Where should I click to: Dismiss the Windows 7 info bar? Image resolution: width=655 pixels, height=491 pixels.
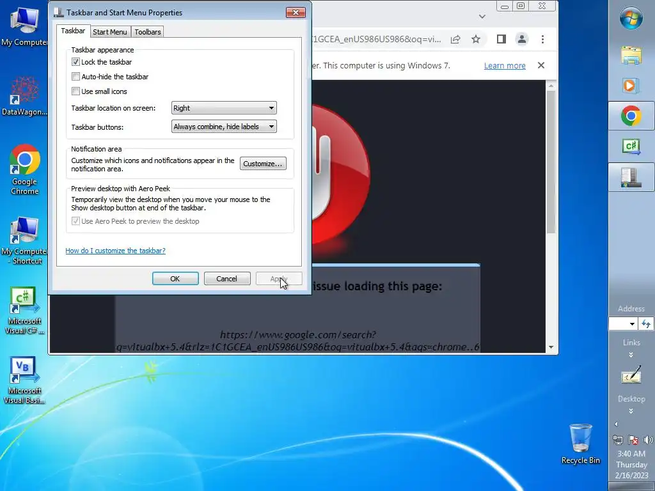(541, 66)
